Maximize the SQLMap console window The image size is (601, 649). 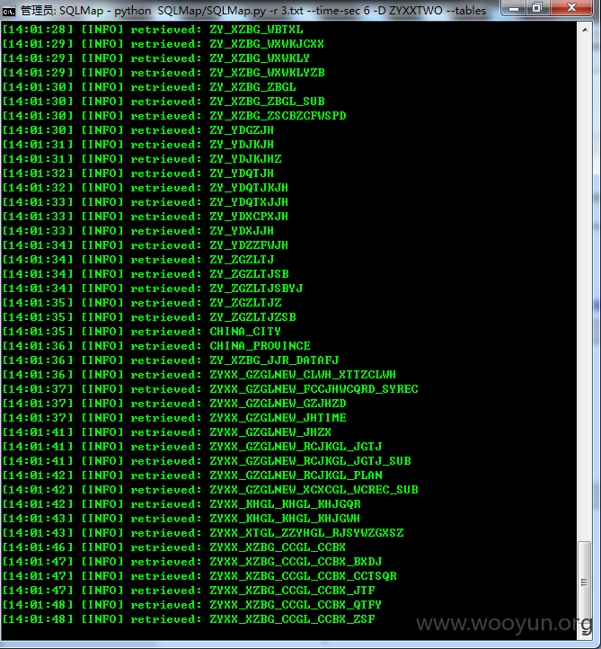coord(537,8)
